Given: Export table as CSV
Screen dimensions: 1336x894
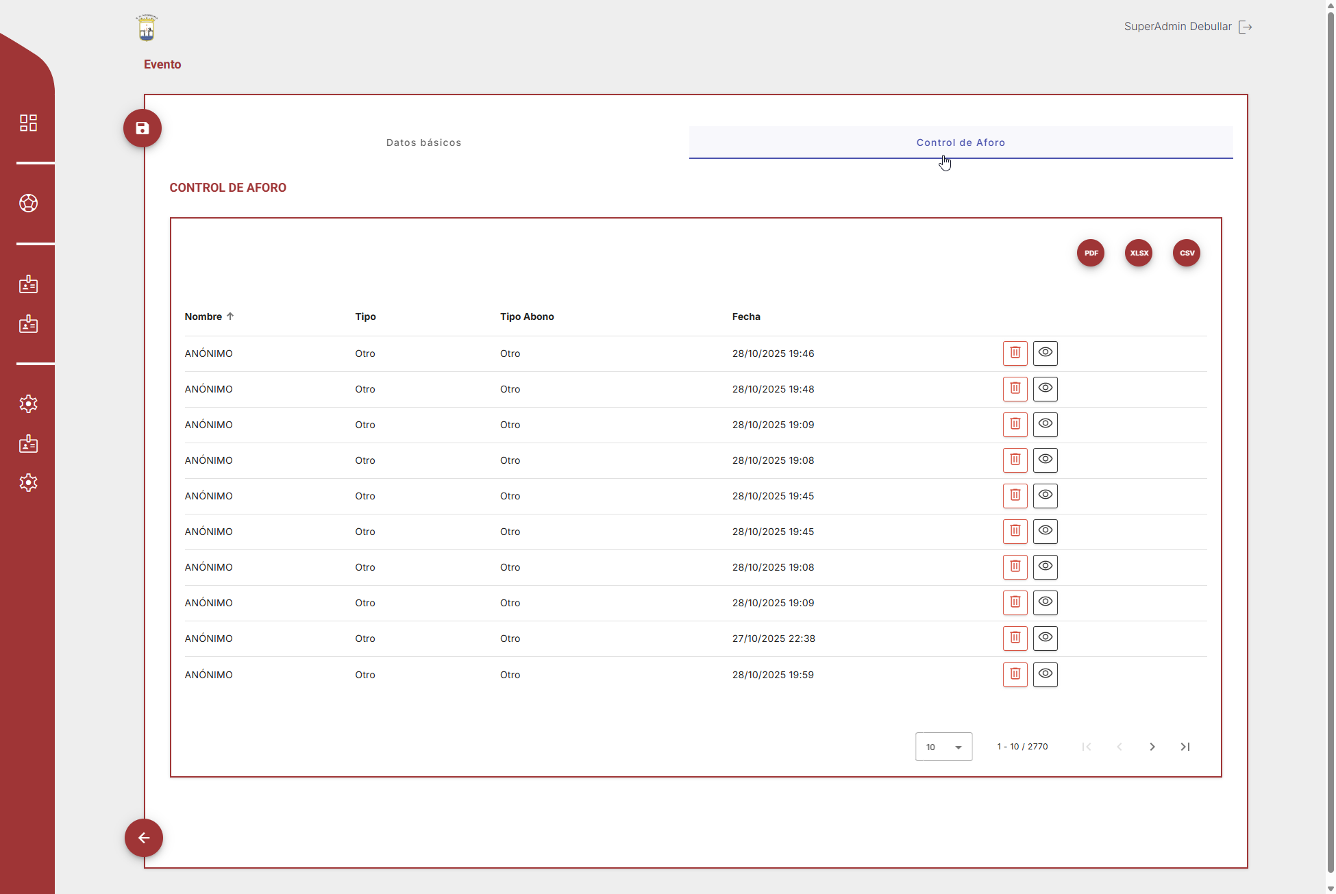Looking at the screenshot, I should point(1187,253).
